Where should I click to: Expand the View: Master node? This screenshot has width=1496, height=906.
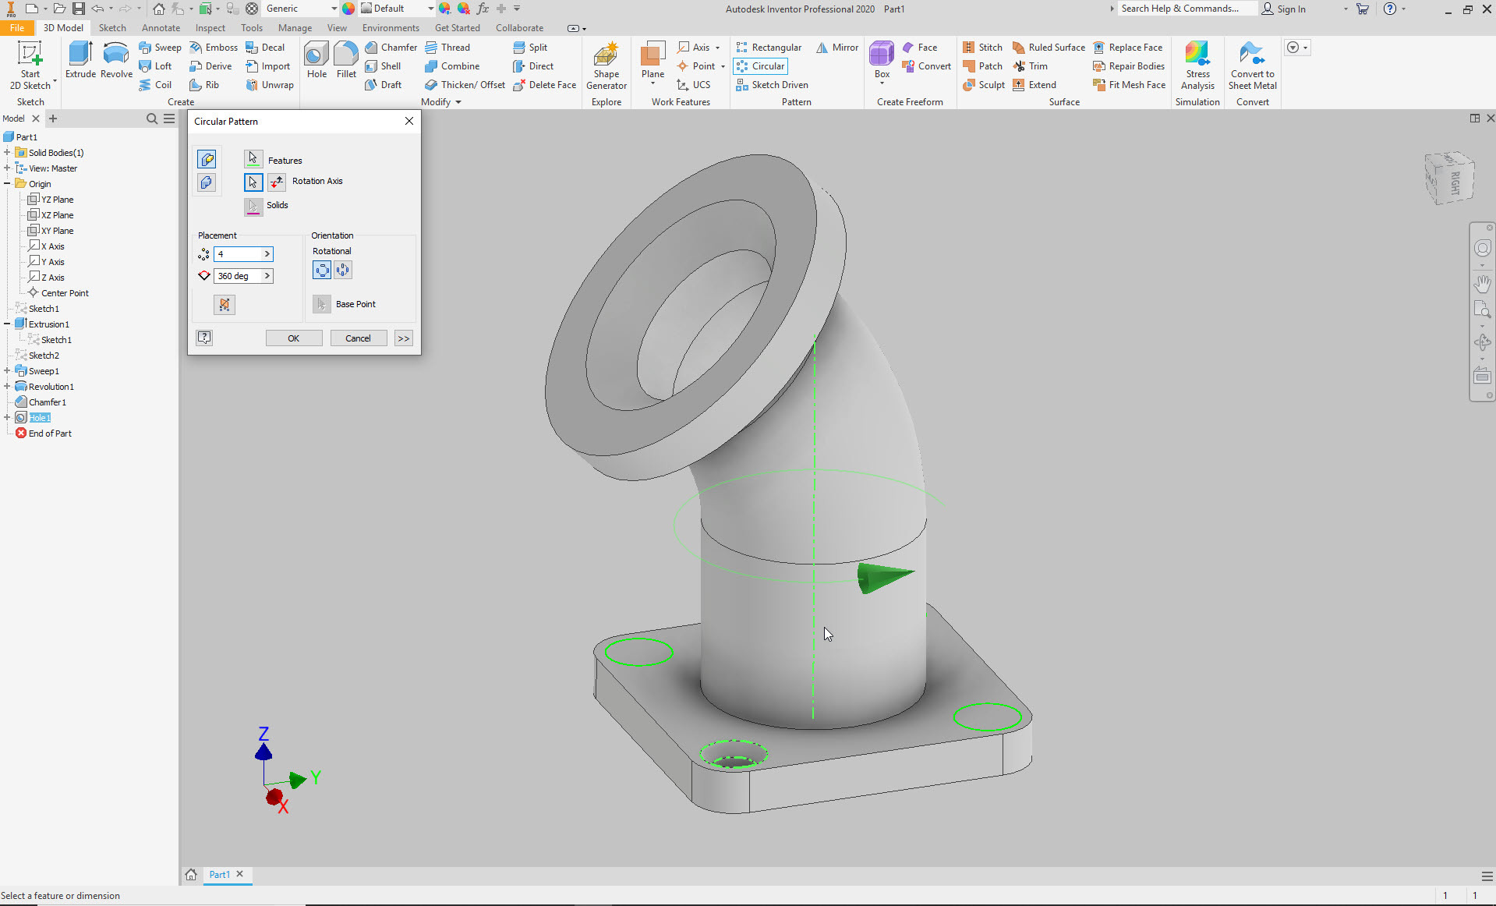pyautogui.click(x=7, y=168)
